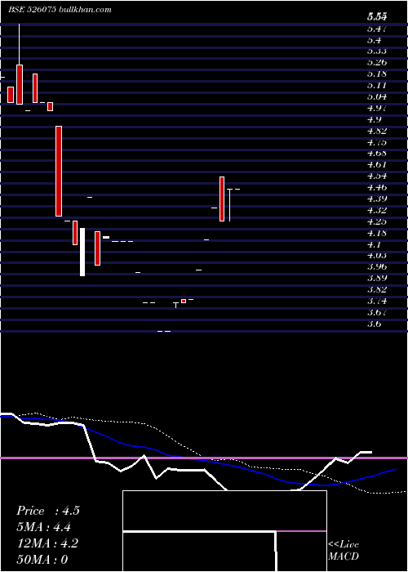Click the '5MA : 4.4' readout
This screenshot has height=572, width=408.
[44, 527]
